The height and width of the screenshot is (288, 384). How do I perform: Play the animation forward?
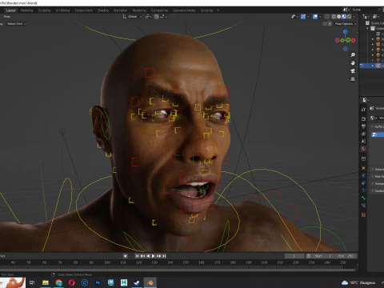click(153, 256)
